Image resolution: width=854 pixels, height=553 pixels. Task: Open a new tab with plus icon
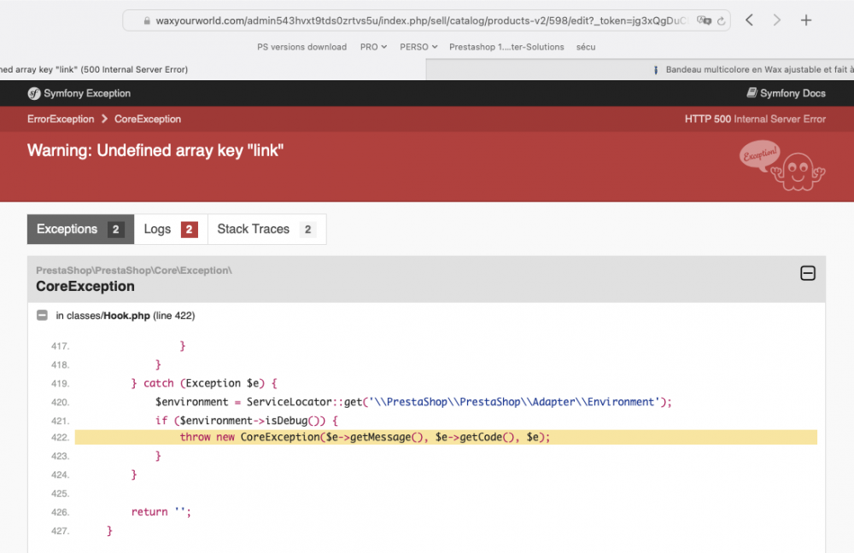click(x=806, y=20)
